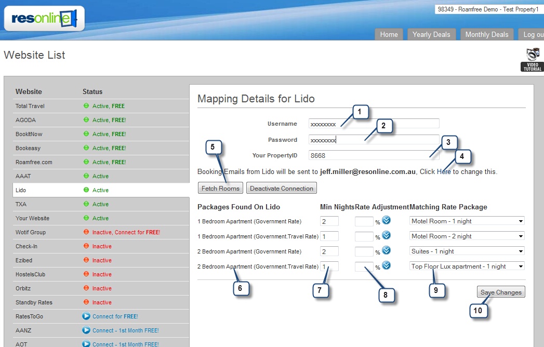Click the email jeff.miller@resonline.com.au
This screenshot has height=347, width=544.
pos(368,171)
